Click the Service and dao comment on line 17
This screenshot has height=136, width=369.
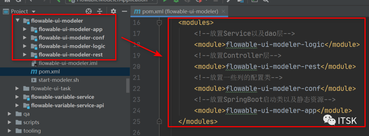(245, 33)
